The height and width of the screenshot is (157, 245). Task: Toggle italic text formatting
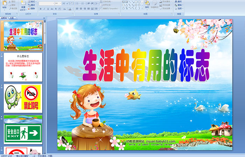point(44,8)
